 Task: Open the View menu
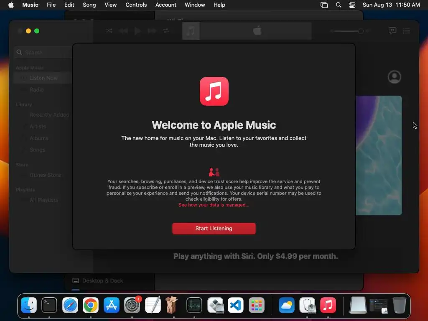click(x=110, y=5)
